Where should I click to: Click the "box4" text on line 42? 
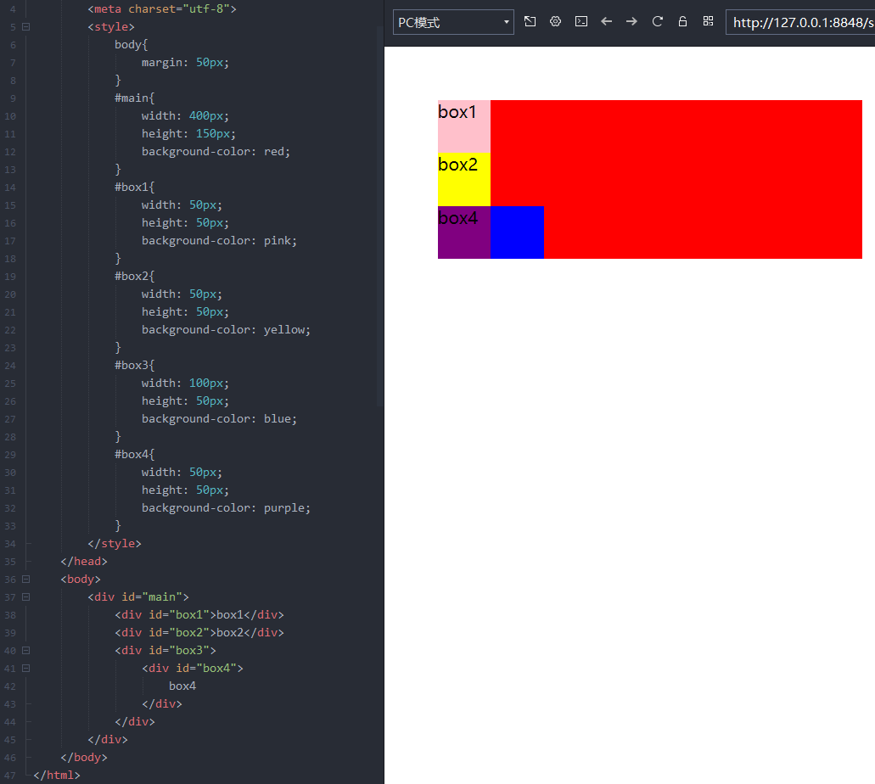[x=182, y=686]
